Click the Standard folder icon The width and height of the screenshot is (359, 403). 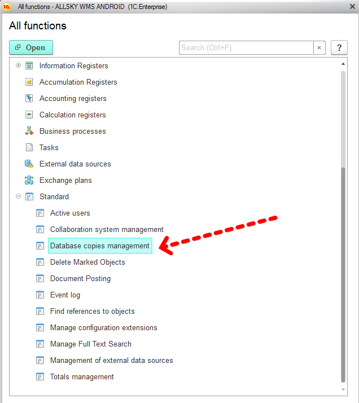pos(29,196)
